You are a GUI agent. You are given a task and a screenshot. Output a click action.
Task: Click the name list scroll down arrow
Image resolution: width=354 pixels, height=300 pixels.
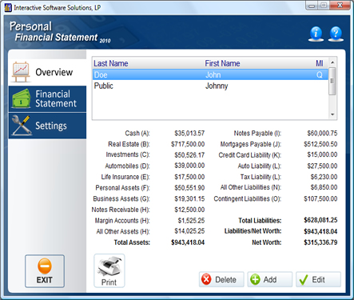click(332, 114)
